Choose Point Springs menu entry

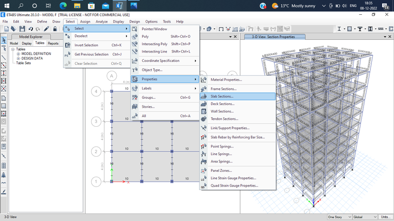point(238,146)
